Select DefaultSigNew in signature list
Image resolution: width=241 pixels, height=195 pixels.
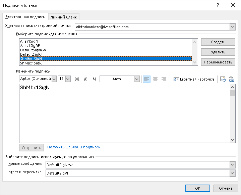click(106, 50)
